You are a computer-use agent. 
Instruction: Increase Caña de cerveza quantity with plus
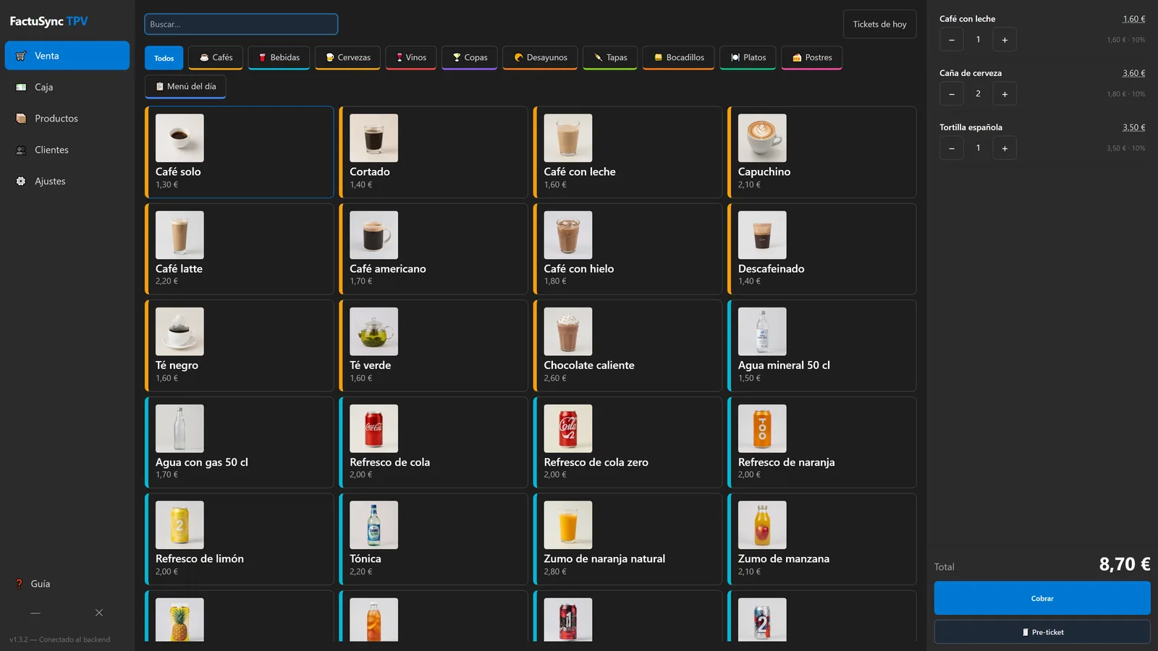[1005, 94]
